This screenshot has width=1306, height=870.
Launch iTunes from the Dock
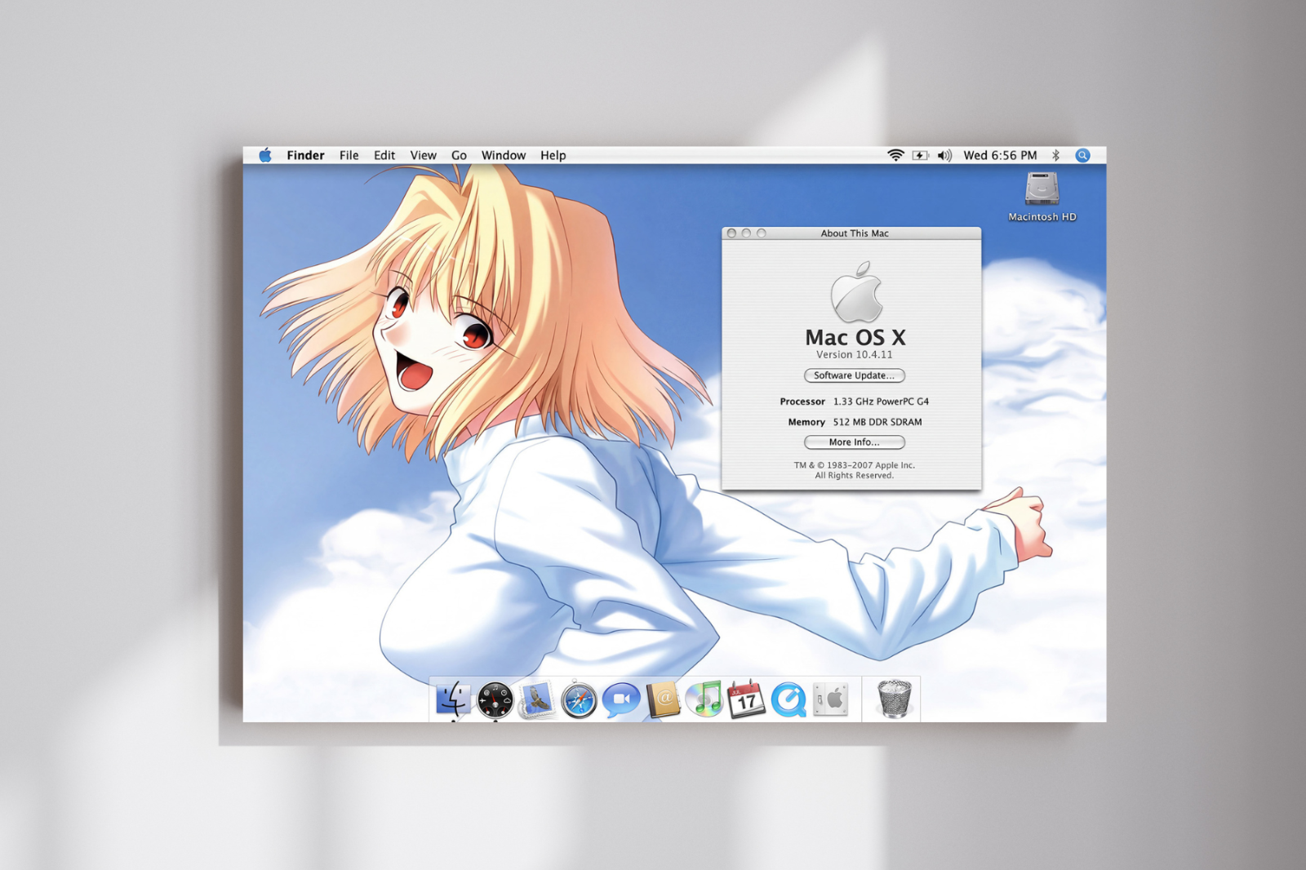[704, 699]
